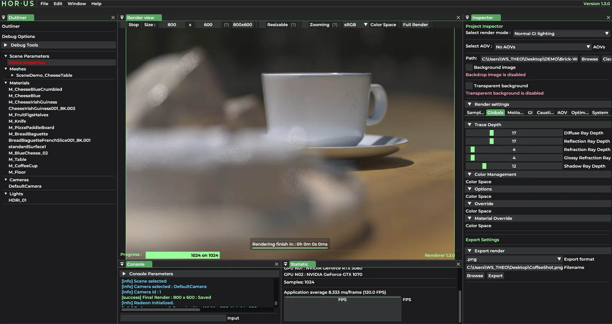Browse for a background image path
The width and height of the screenshot is (612, 324).
click(590, 59)
